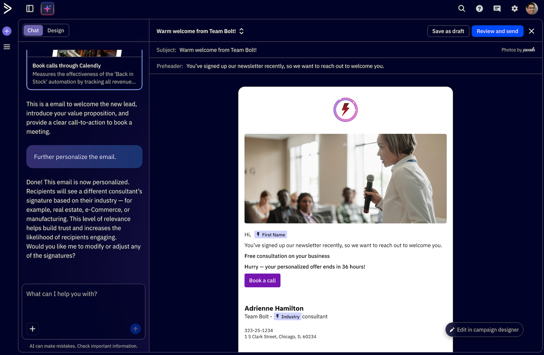Toggle the split-view panel icon

pyautogui.click(x=29, y=9)
